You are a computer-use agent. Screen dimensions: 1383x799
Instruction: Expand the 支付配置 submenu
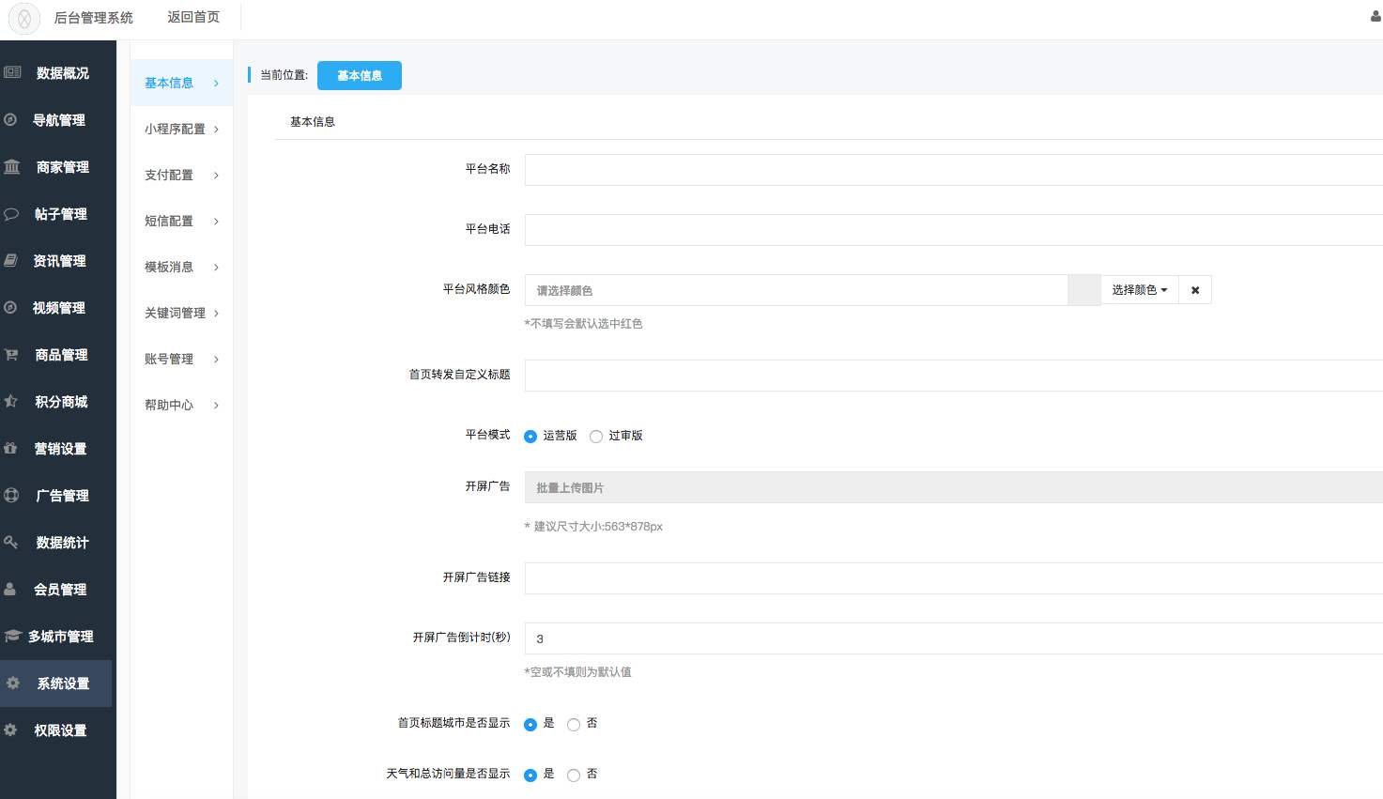[181, 176]
